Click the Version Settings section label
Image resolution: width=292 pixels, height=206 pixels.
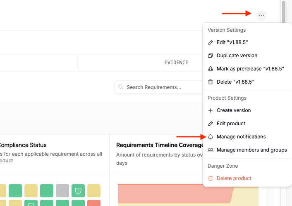click(x=227, y=30)
